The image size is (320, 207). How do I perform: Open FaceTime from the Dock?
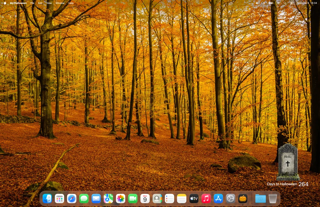click(x=133, y=198)
